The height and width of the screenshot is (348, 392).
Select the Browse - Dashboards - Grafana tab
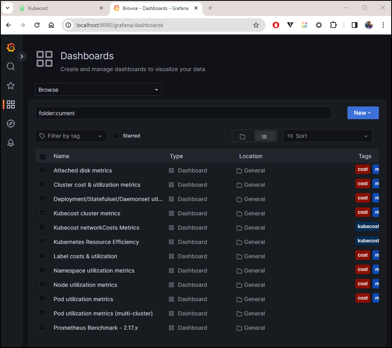[156, 8]
